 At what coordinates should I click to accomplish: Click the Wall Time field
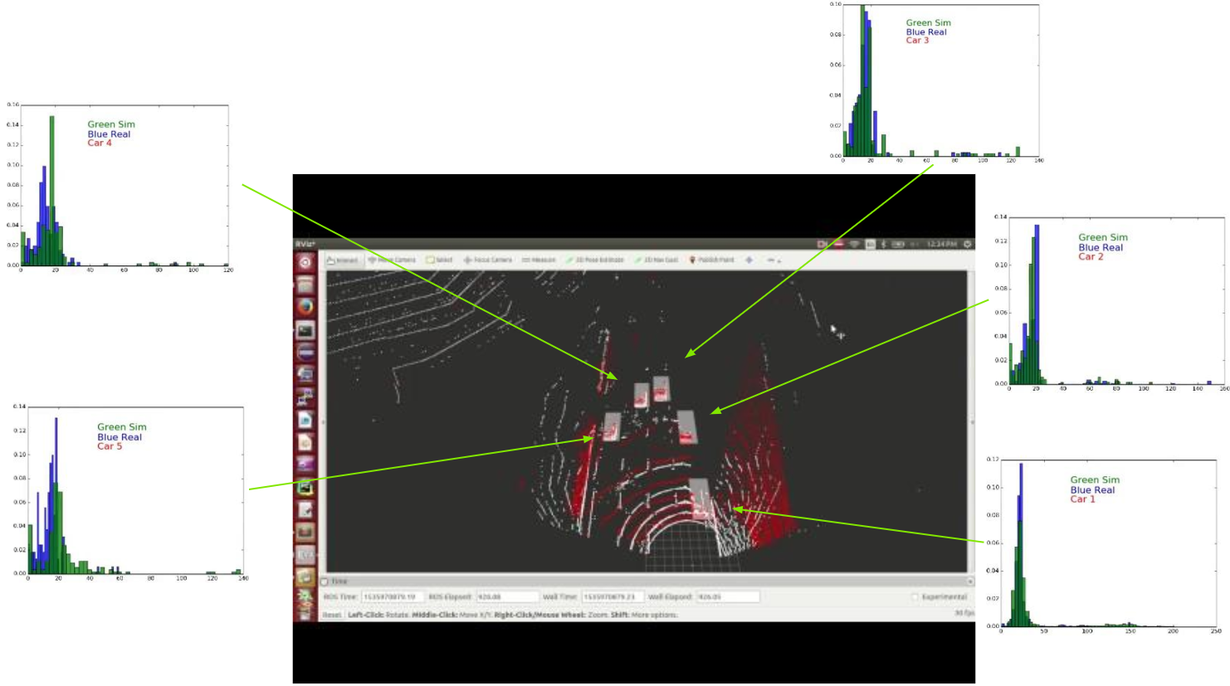click(613, 597)
